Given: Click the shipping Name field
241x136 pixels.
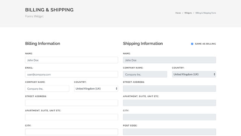Looking at the screenshot, I should coord(169,60).
